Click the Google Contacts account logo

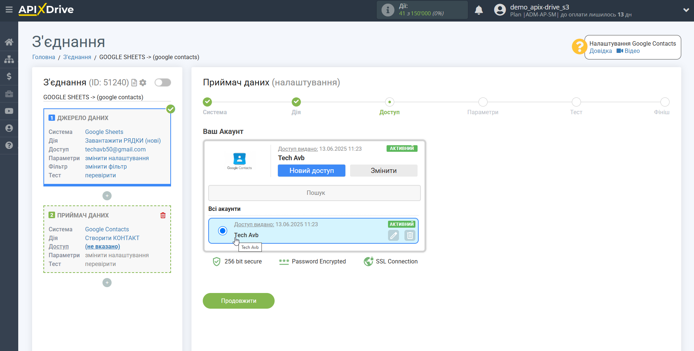pos(240,161)
